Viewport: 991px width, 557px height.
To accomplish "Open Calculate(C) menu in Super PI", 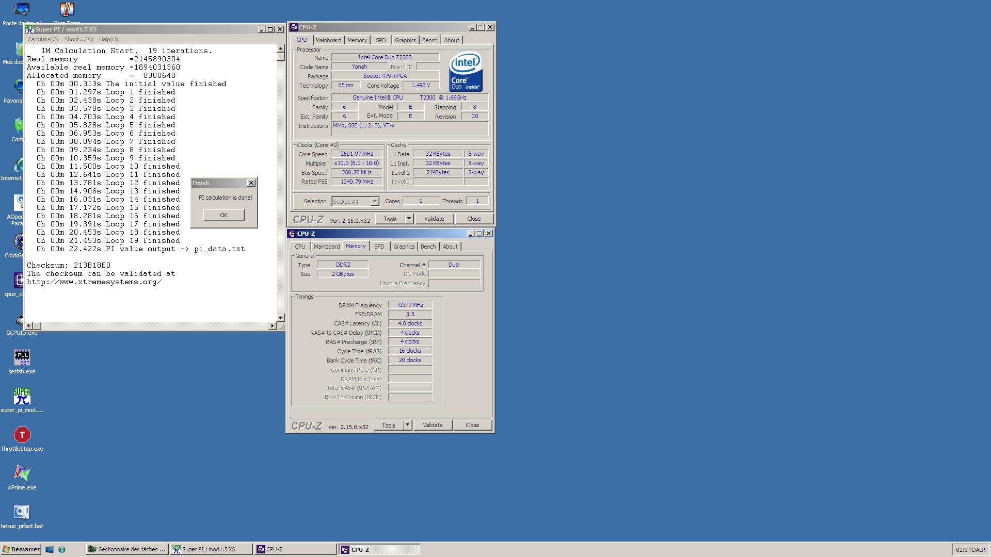I will click(42, 39).
